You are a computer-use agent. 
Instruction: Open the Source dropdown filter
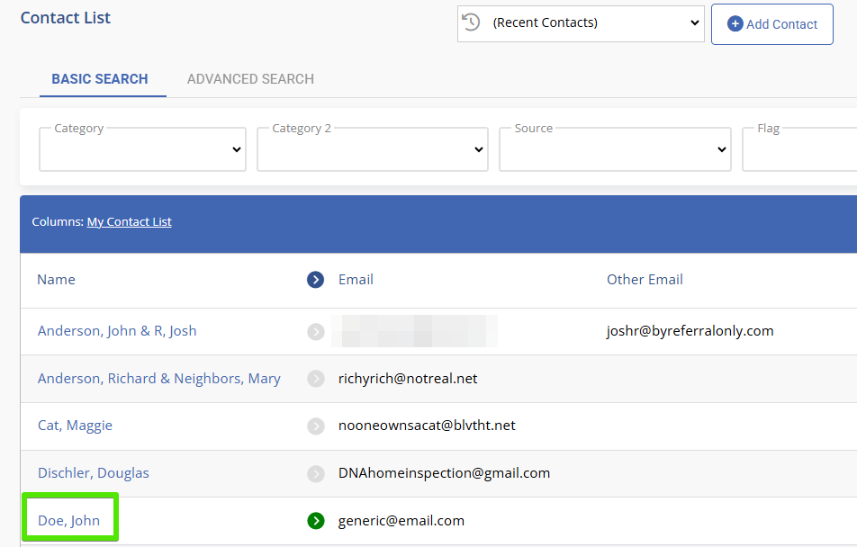point(614,149)
